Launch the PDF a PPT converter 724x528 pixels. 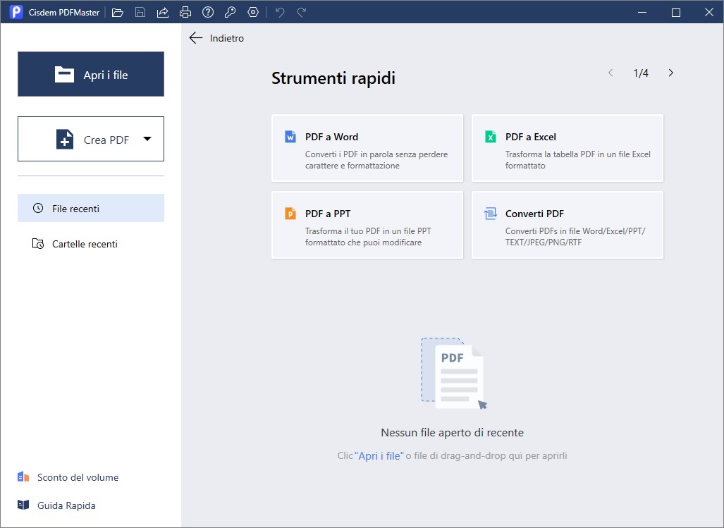coord(367,224)
